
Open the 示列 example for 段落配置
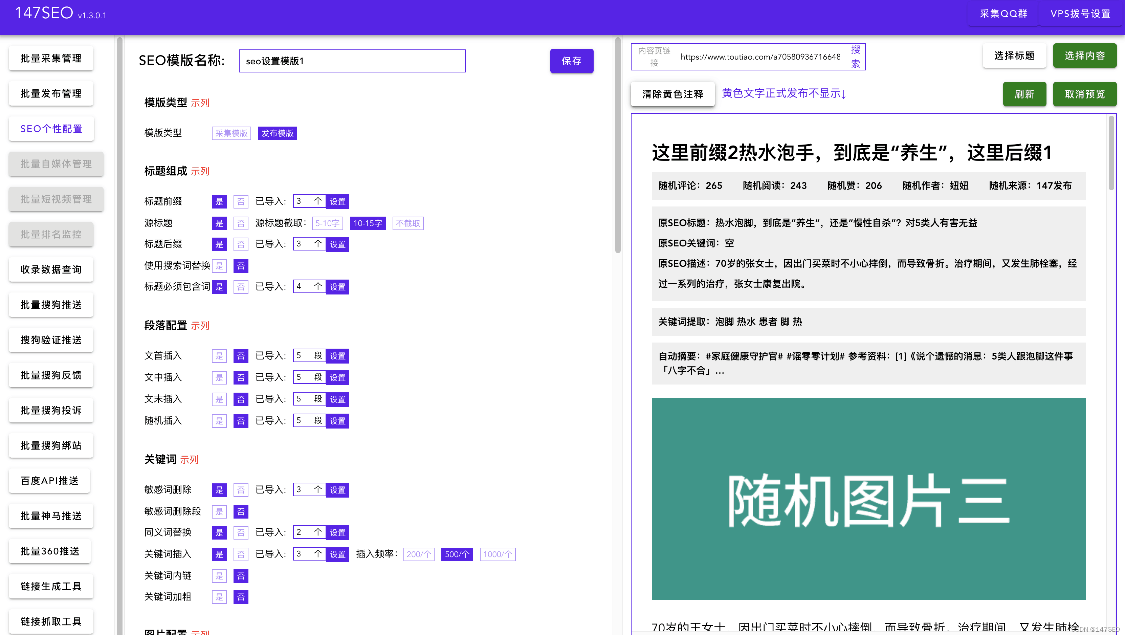click(201, 325)
